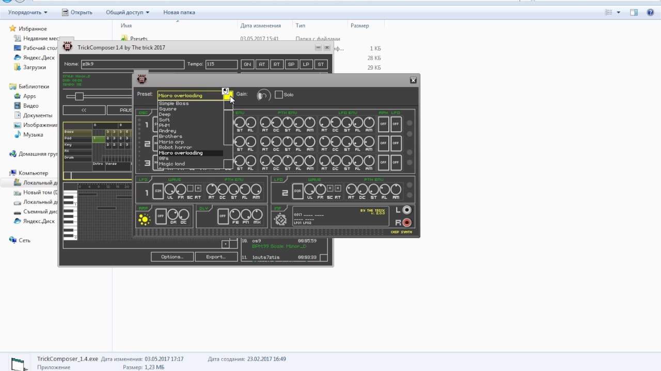Toggle oscillator 3 LFO OFF switch
Image resolution: width=661 pixels, height=371 pixels.
[x=396, y=162]
